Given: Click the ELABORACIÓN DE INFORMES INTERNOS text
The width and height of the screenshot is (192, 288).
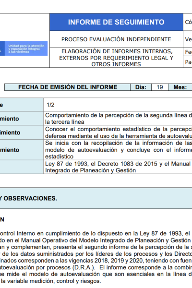Looking at the screenshot, I should coord(117,51).
